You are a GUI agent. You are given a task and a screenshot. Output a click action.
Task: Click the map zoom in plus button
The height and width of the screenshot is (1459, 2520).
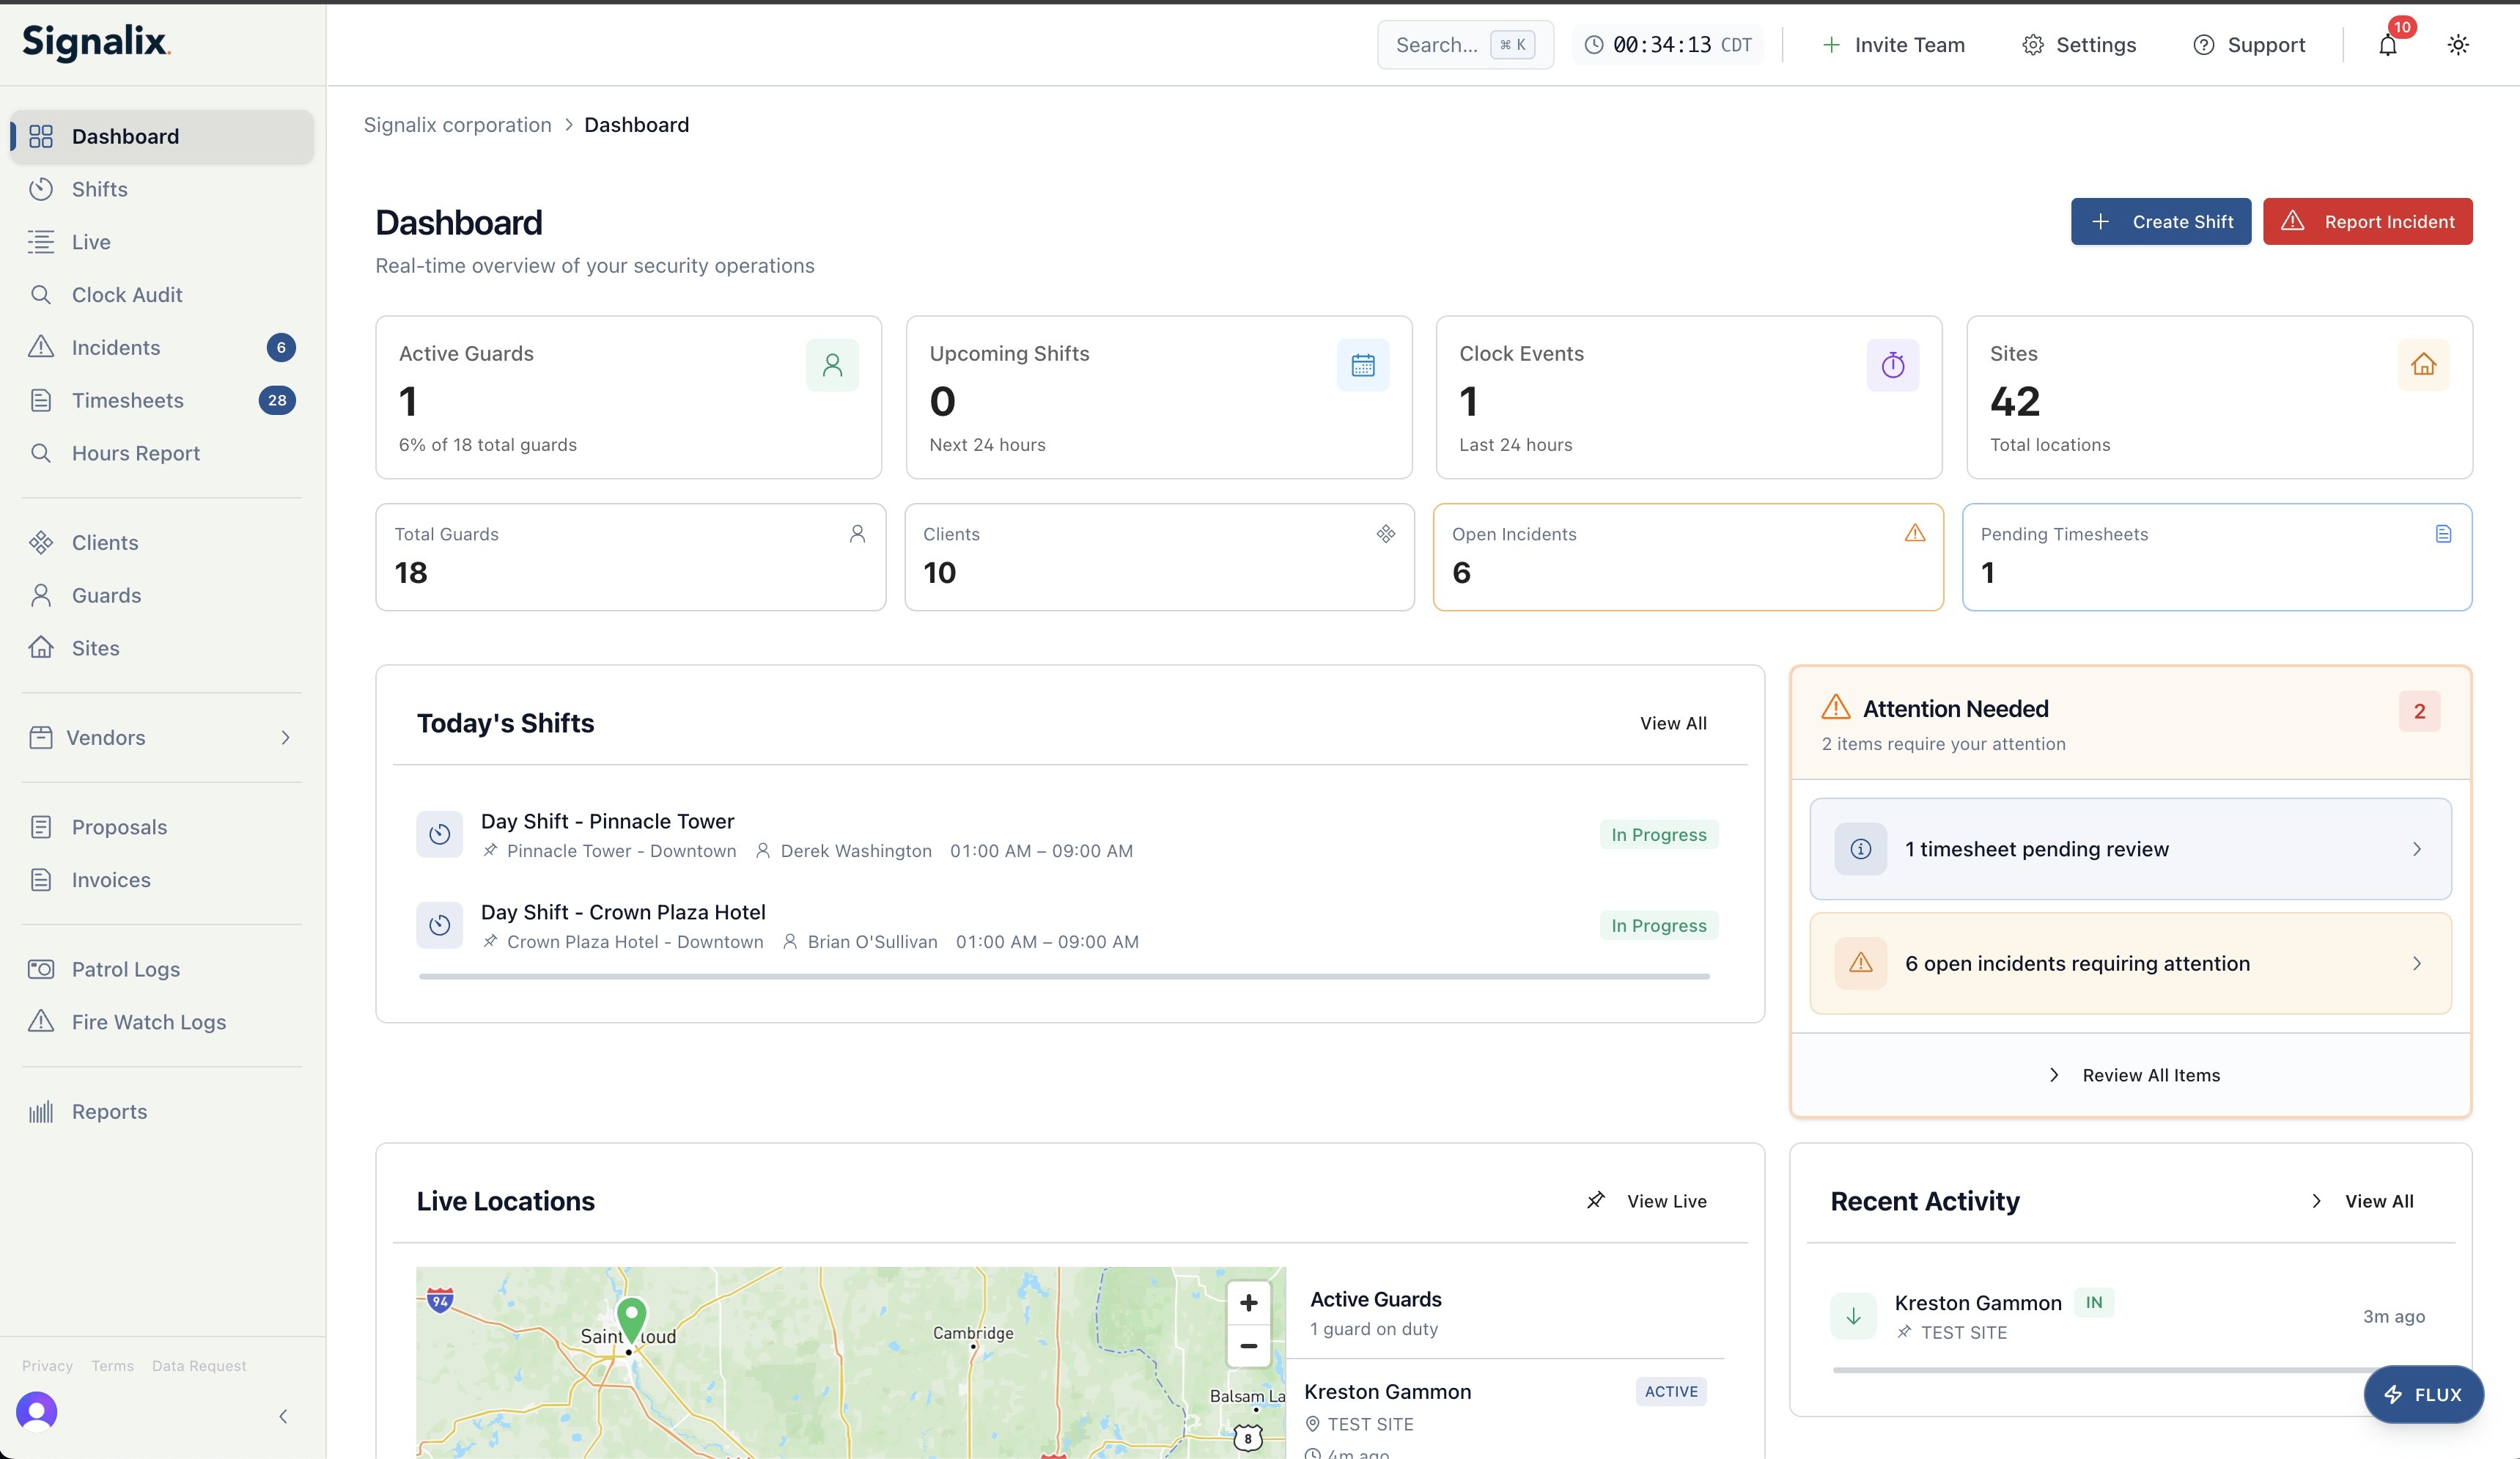pyautogui.click(x=1248, y=1303)
